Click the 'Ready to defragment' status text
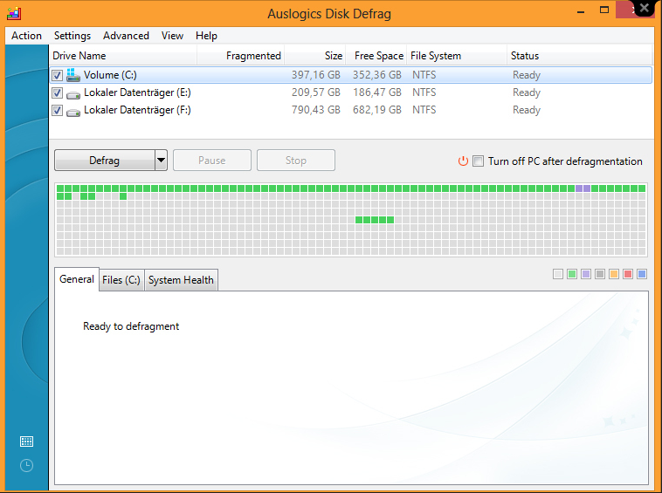This screenshot has width=662, height=493. (131, 326)
